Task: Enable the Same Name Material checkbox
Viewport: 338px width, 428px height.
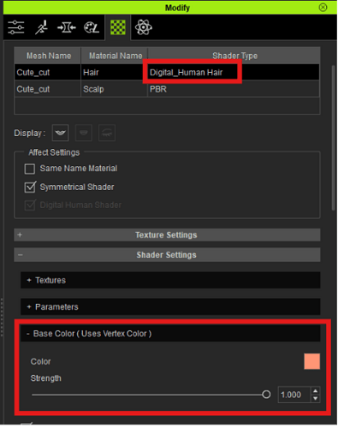Action: pyautogui.click(x=30, y=169)
